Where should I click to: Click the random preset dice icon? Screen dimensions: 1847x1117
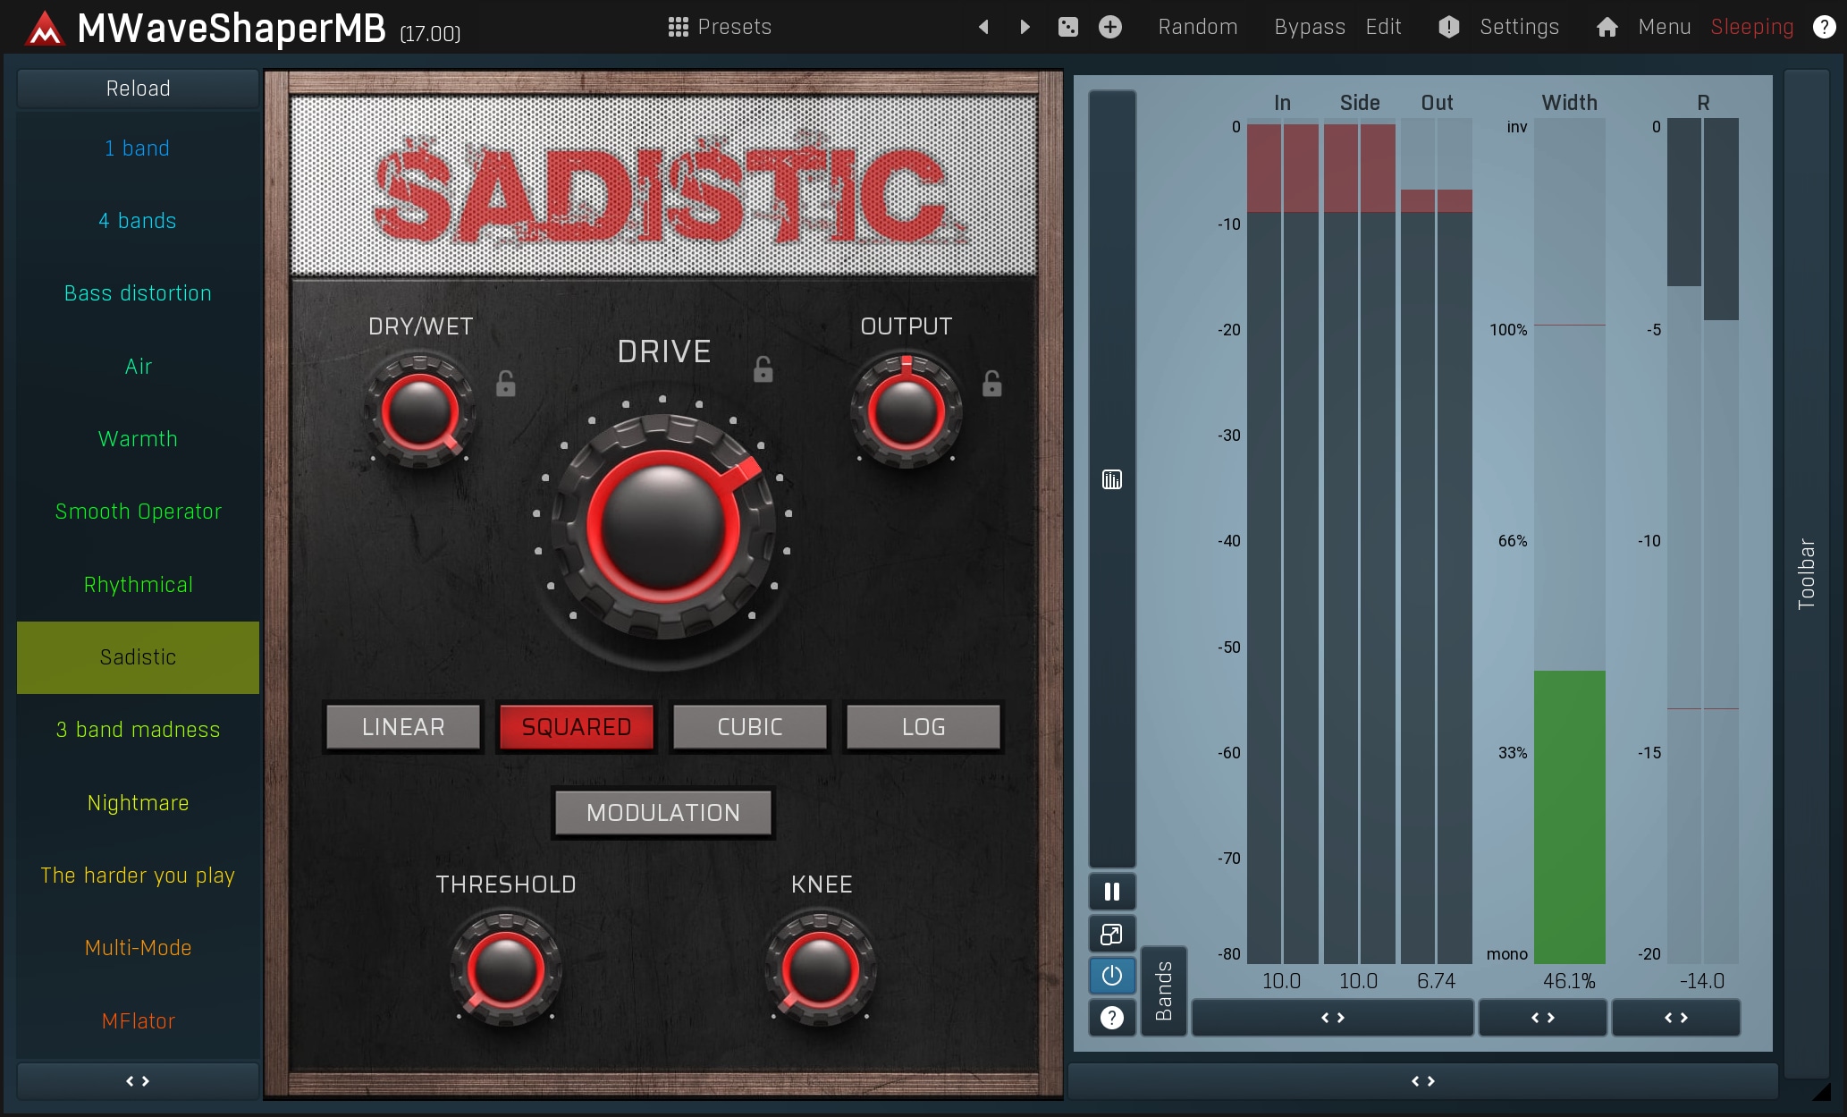(x=1067, y=27)
